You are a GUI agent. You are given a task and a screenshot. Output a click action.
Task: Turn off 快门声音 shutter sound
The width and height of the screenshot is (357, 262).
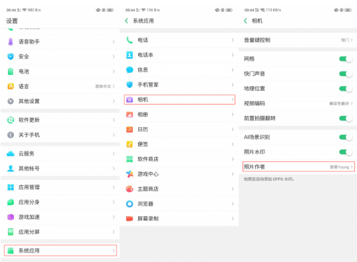[345, 73]
